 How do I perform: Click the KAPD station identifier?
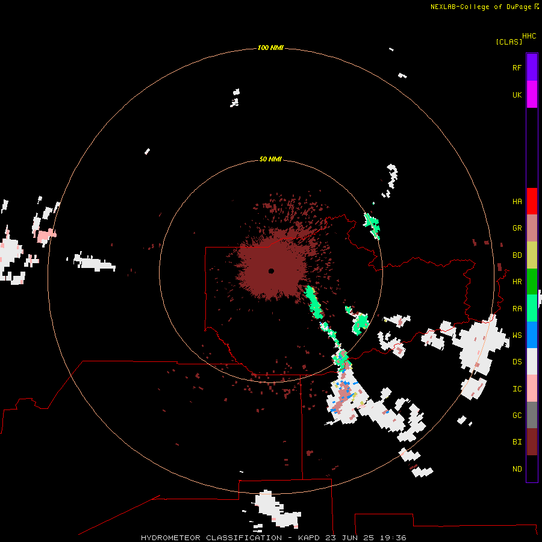309,538
